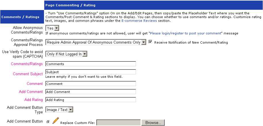The image size is (263, 126).
Task: Click the Add Comment text input
Action: (91, 92)
